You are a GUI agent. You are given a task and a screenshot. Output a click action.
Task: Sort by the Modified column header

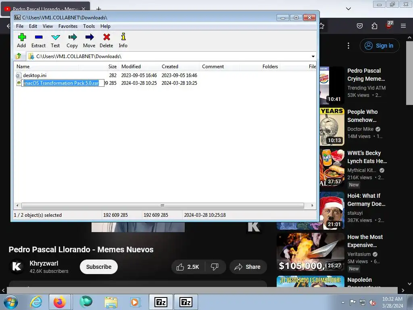point(139,67)
